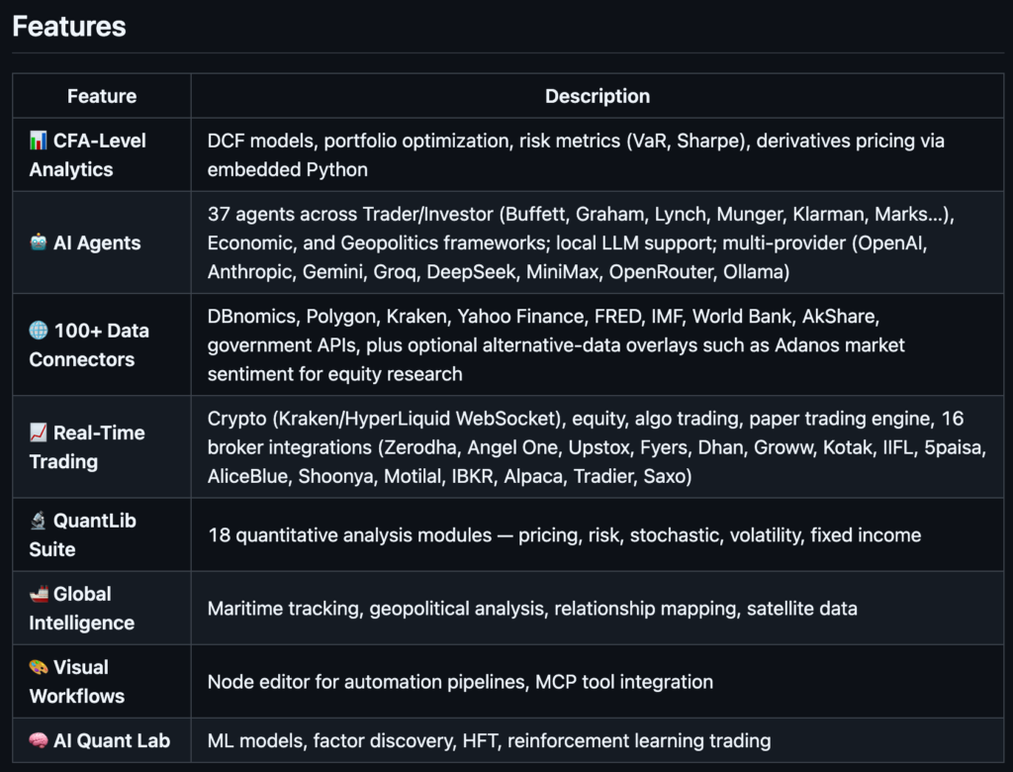Click the Maritime tracking description text
Screen dimensions: 1013x772
(532, 609)
